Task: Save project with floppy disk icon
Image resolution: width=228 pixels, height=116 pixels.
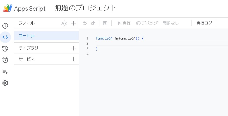Action: tap(105, 23)
